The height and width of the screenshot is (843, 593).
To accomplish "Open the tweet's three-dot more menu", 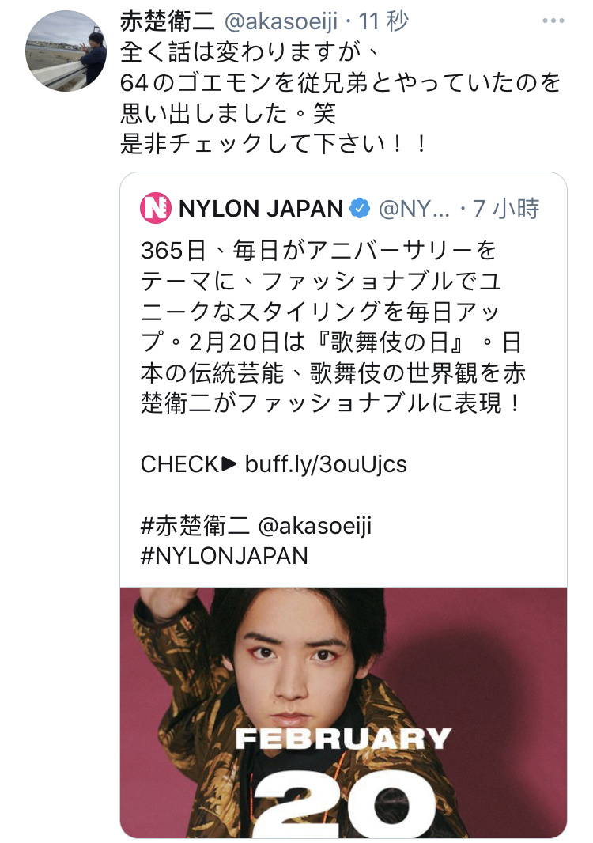I will [553, 21].
